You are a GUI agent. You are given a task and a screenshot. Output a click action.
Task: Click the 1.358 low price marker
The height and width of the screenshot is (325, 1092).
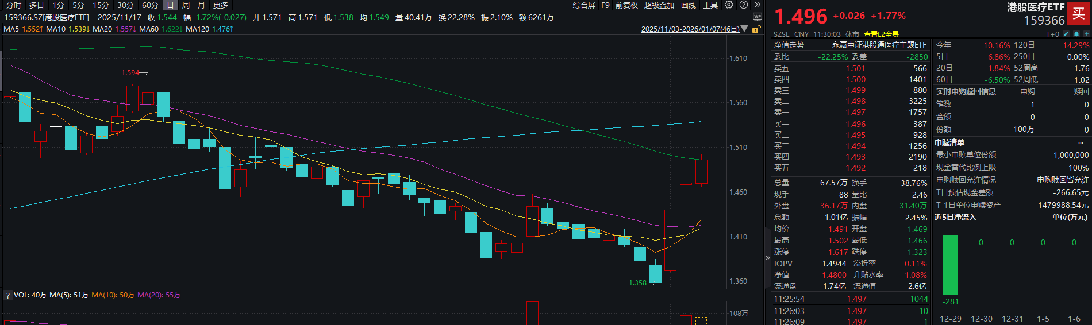[638, 283]
